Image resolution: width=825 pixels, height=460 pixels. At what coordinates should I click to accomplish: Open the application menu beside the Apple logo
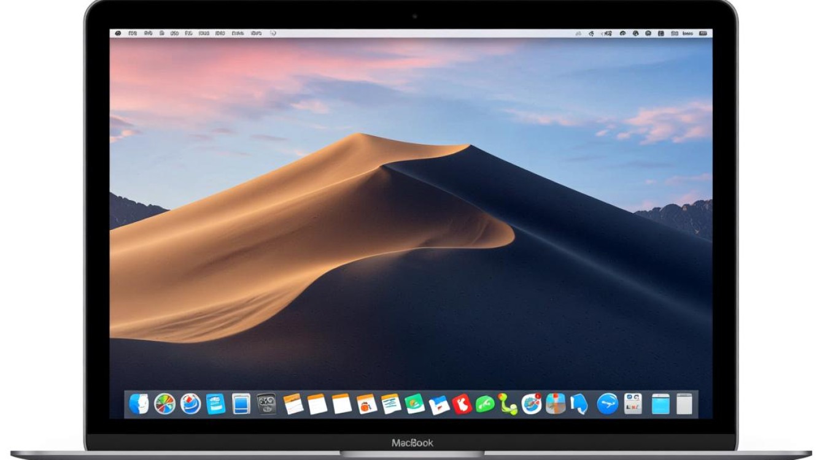(x=133, y=32)
